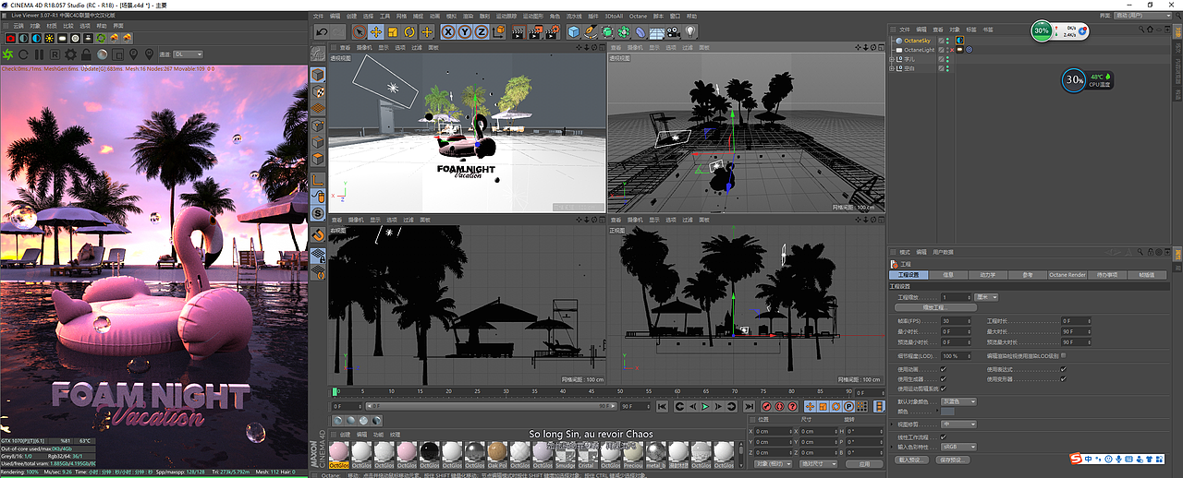Toggle clay mode sphere icon in Live Viewer

102,54
